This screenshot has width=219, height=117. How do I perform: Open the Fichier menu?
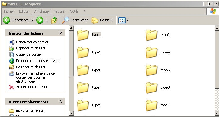(x=9, y=11)
